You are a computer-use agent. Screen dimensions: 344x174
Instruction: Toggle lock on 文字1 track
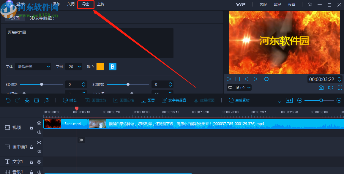[x=31, y=162]
